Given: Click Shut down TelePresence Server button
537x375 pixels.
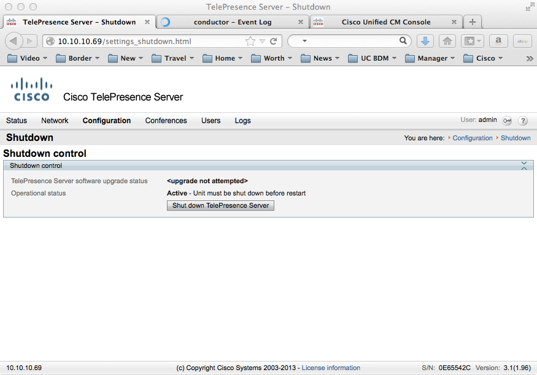Looking at the screenshot, I should [x=220, y=205].
